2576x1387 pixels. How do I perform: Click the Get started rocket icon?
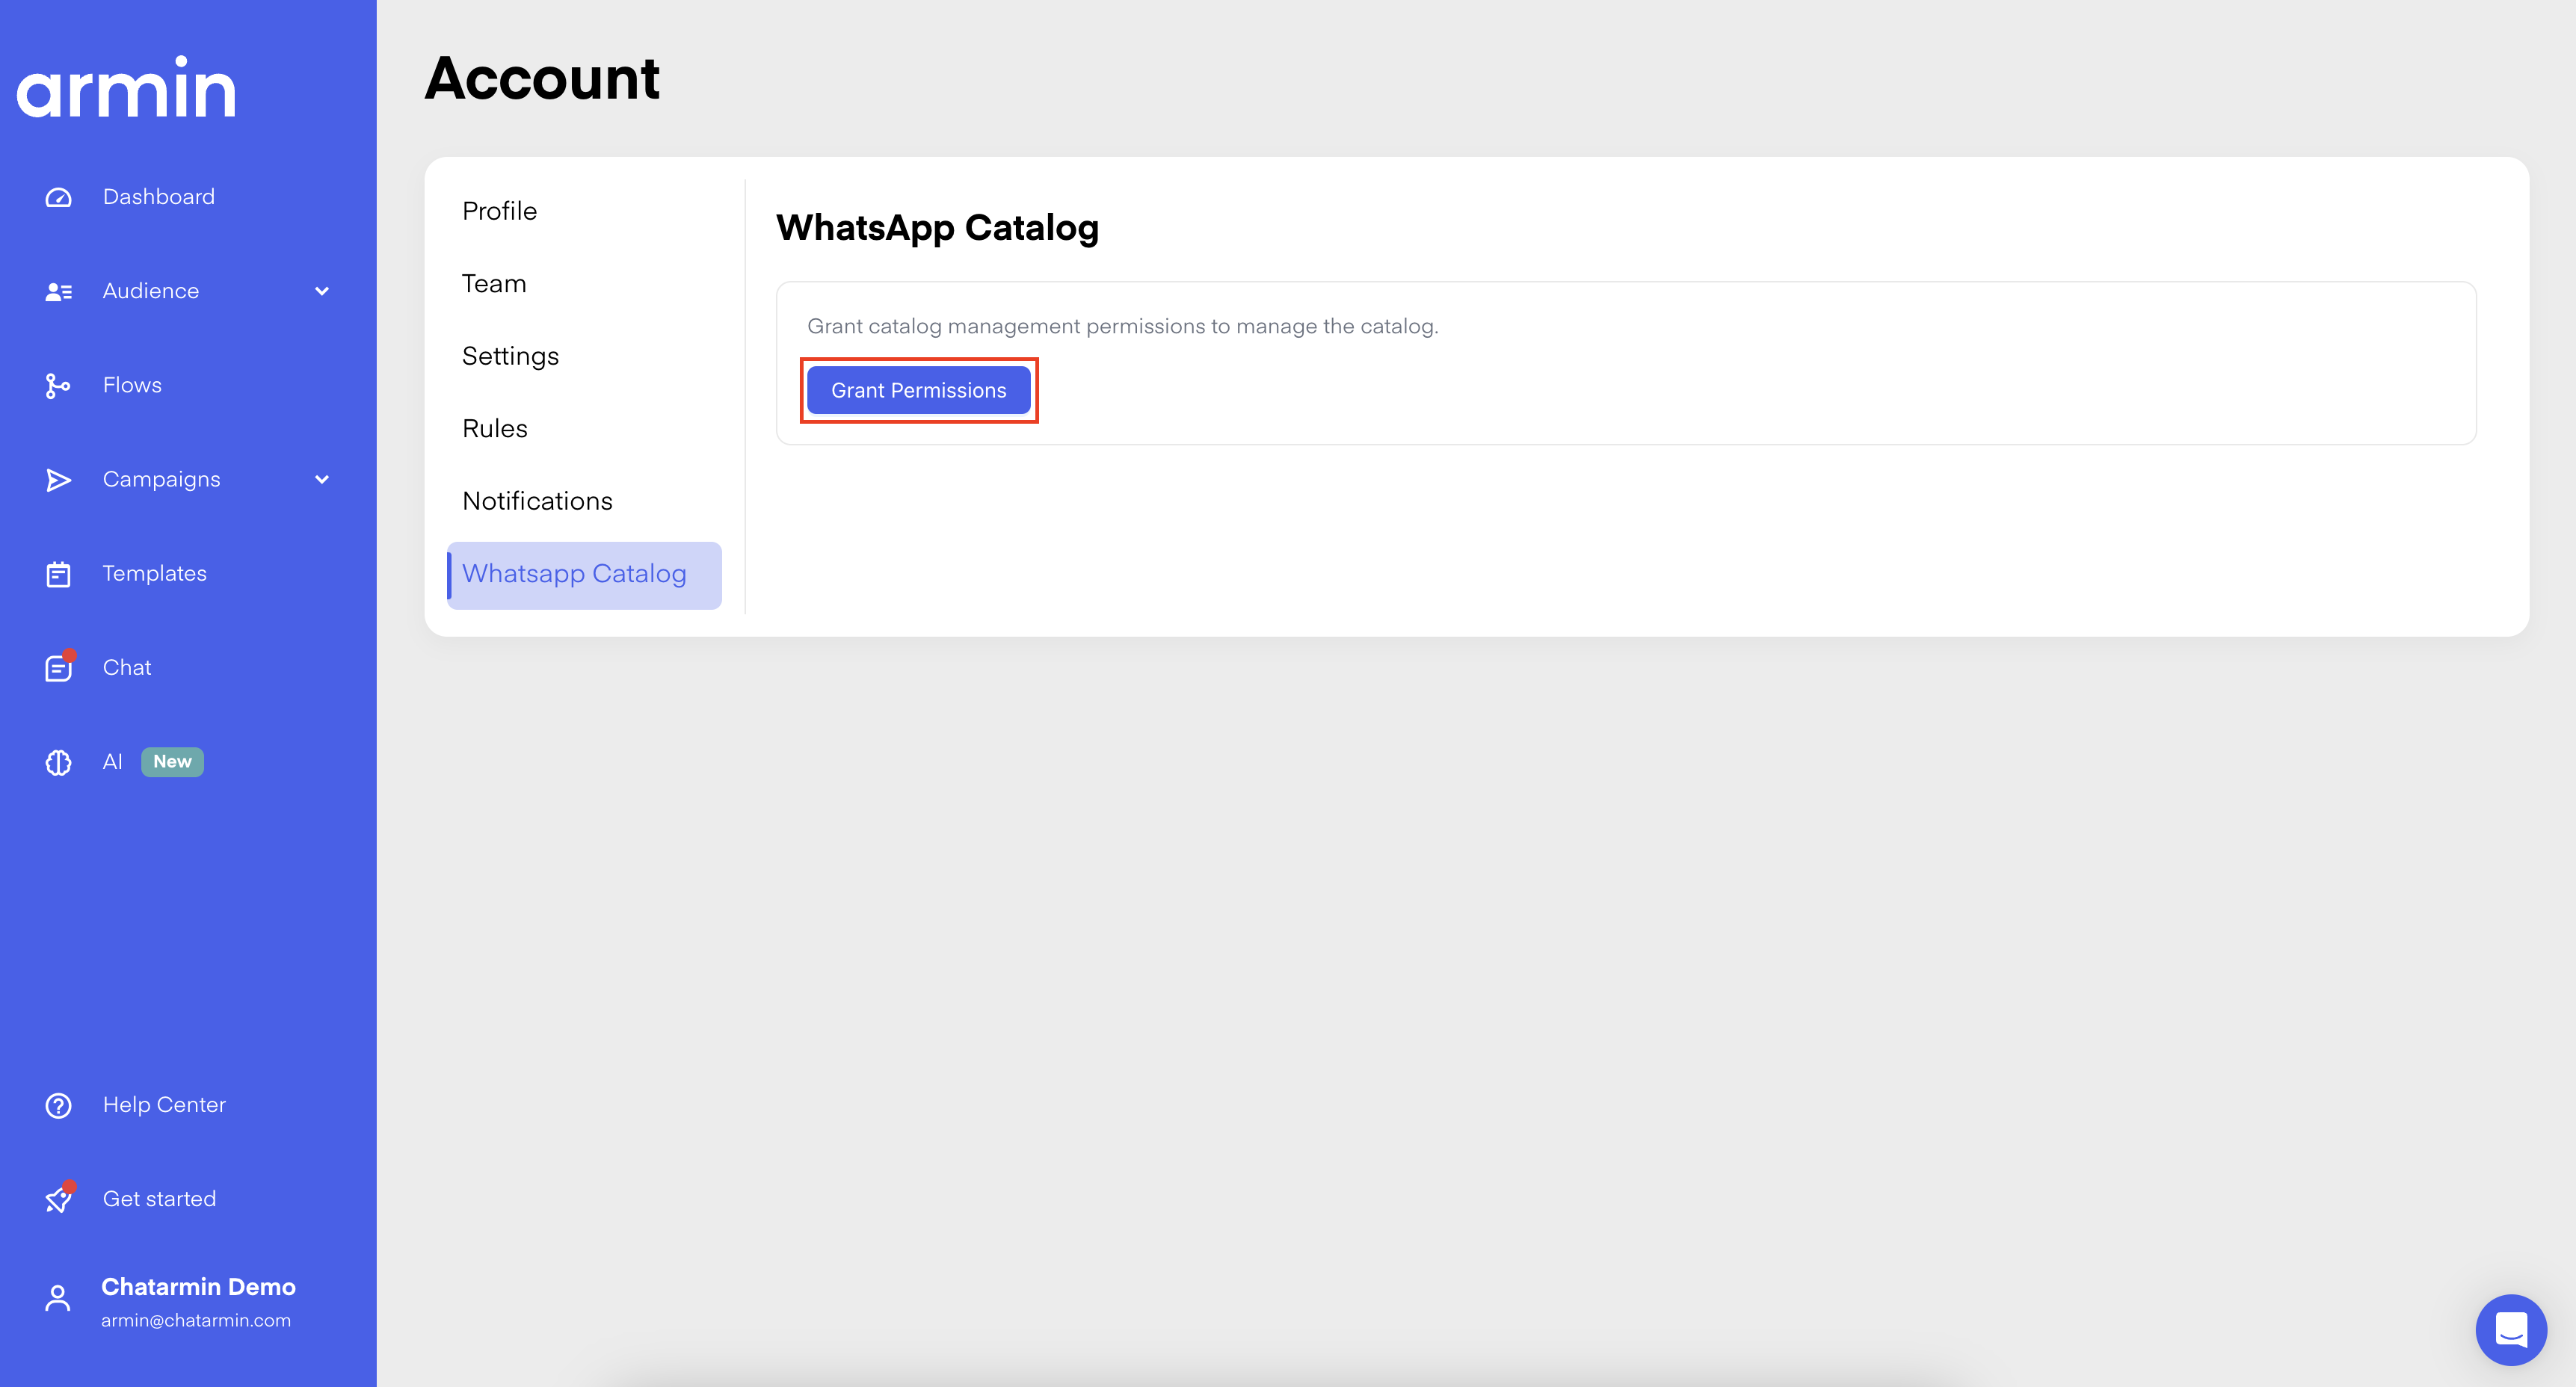pyautogui.click(x=58, y=1199)
